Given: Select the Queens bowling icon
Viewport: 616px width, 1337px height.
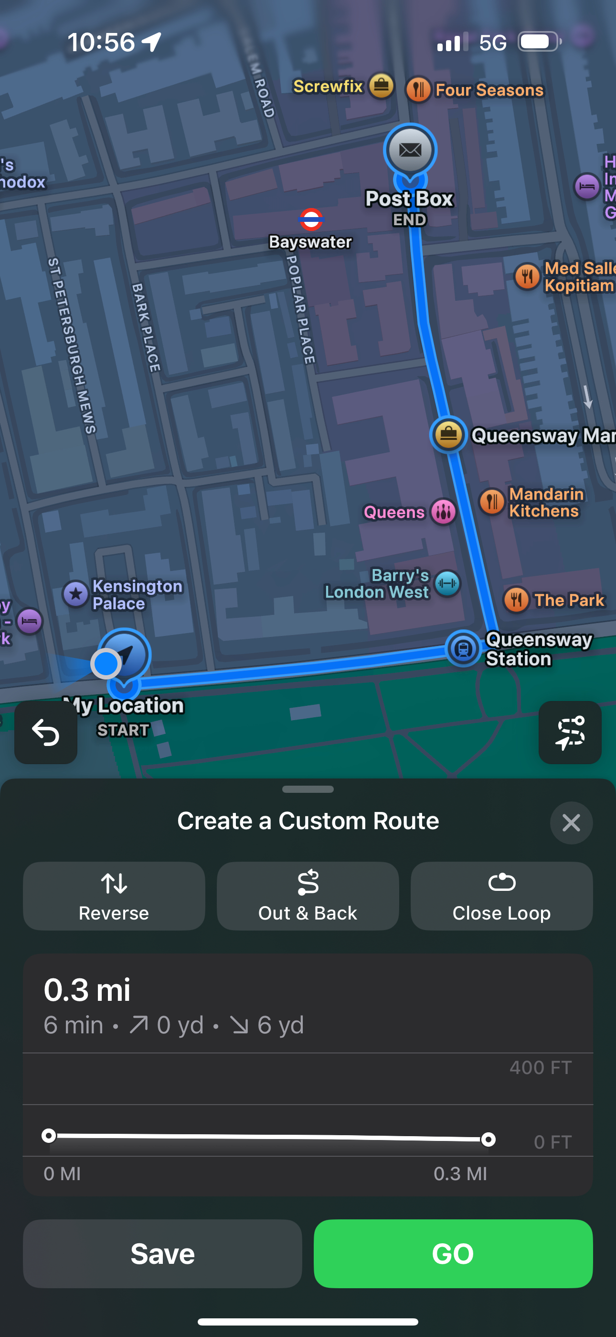Looking at the screenshot, I should (443, 512).
